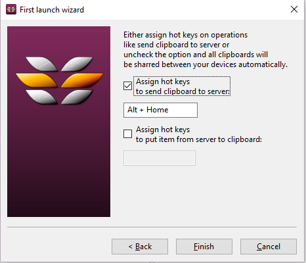Image resolution: width=306 pixels, height=263 pixels.
Task: Click the empty hotkey field for server to clipboard
Action: click(160, 158)
